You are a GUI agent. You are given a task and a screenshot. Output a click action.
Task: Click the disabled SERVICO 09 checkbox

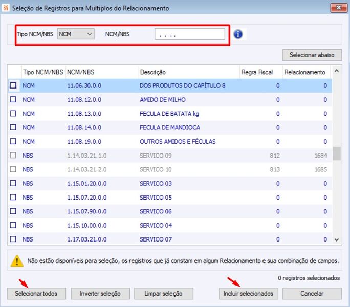tap(13, 155)
